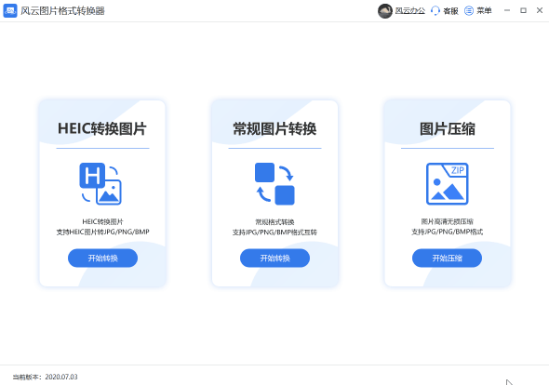549x385 pixels.
Task: Click the app logo in title bar
Action: coord(10,10)
